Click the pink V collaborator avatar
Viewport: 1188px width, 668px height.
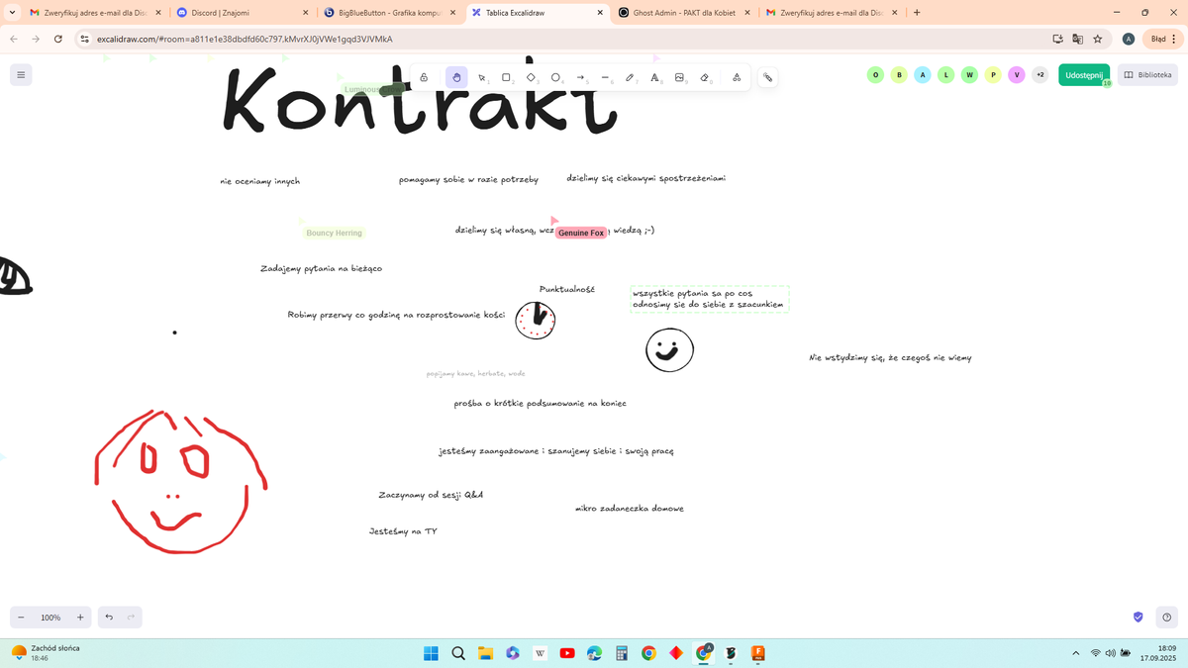1017,75
